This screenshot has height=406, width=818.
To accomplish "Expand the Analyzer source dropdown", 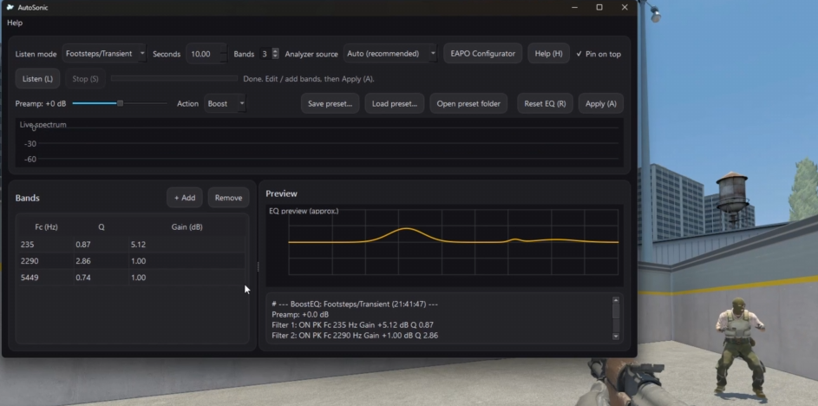I will click(390, 54).
